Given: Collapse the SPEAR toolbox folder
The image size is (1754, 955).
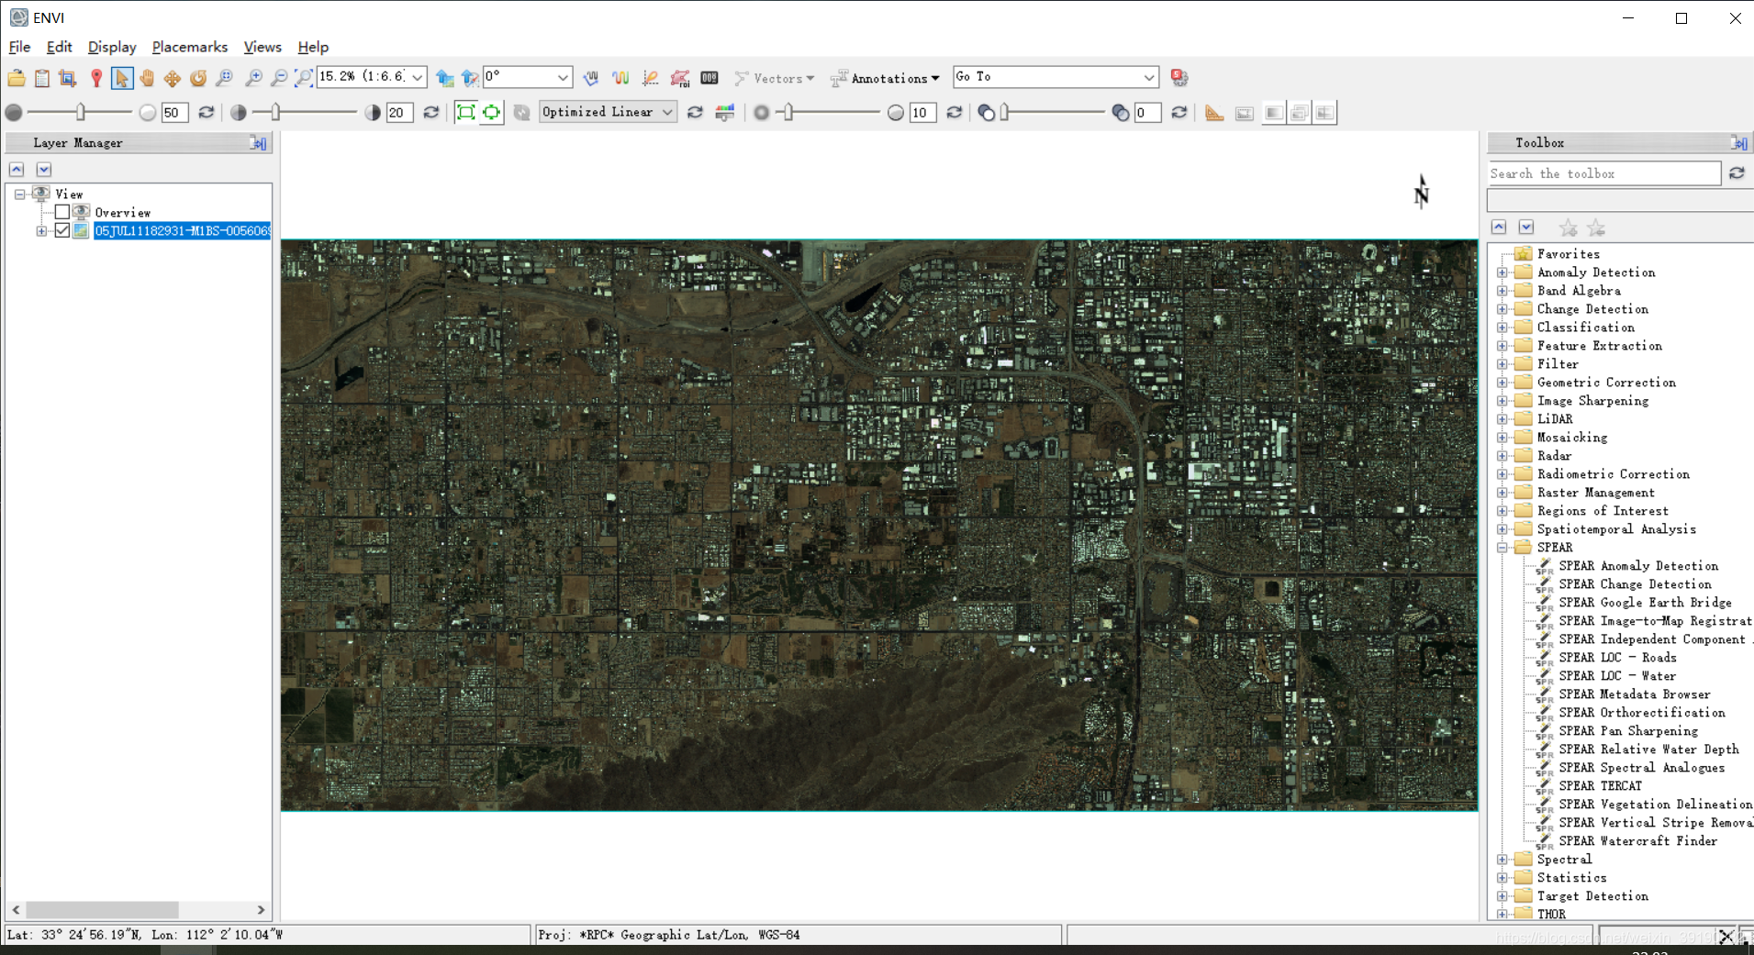Looking at the screenshot, I should tap(1502, 548).
